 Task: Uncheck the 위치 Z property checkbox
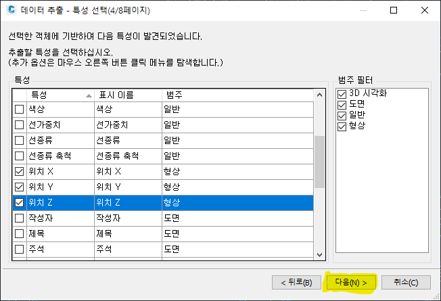coord(19,202)
